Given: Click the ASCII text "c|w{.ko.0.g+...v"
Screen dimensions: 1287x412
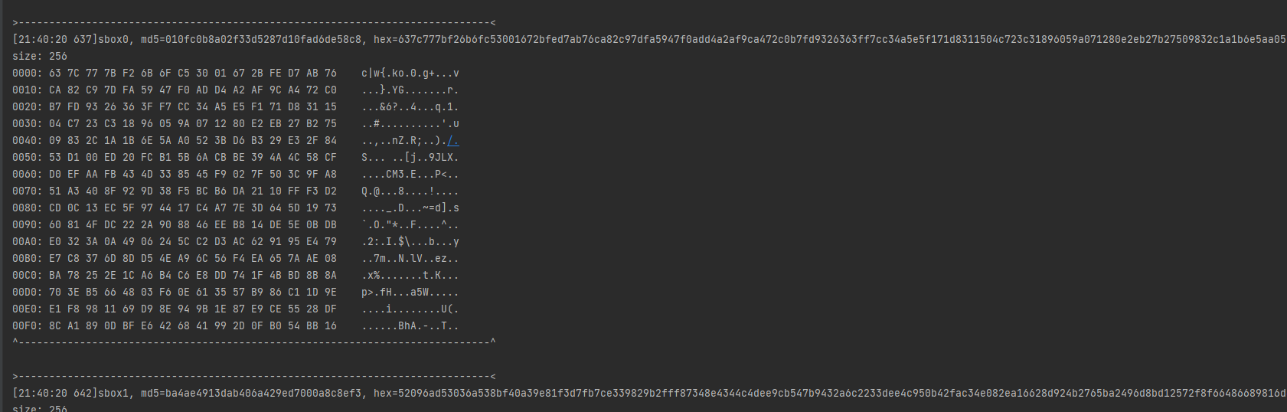Looking at the screenshot, I should tap(410, 74).
